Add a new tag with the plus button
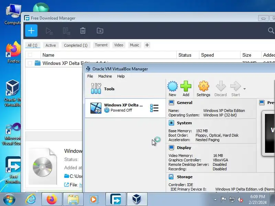The height and width of the screenshot is (206, 275). coord(147,45)
